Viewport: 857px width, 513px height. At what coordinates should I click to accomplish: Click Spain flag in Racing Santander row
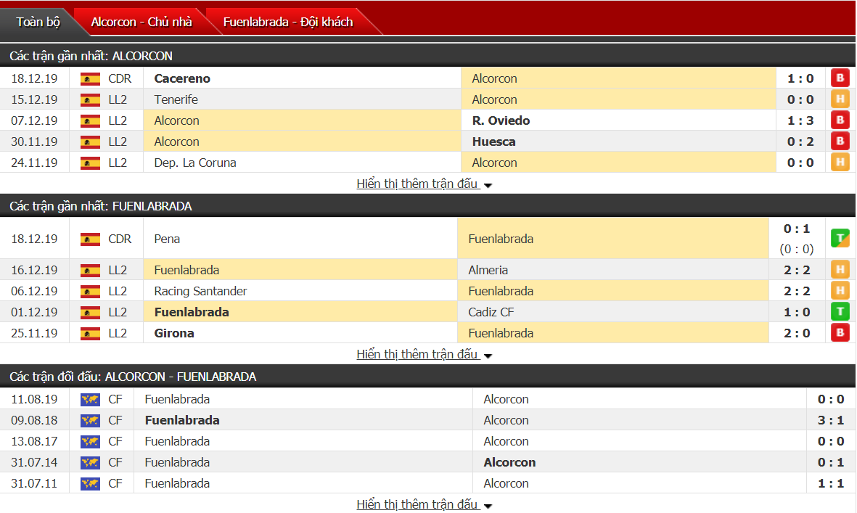90,291
